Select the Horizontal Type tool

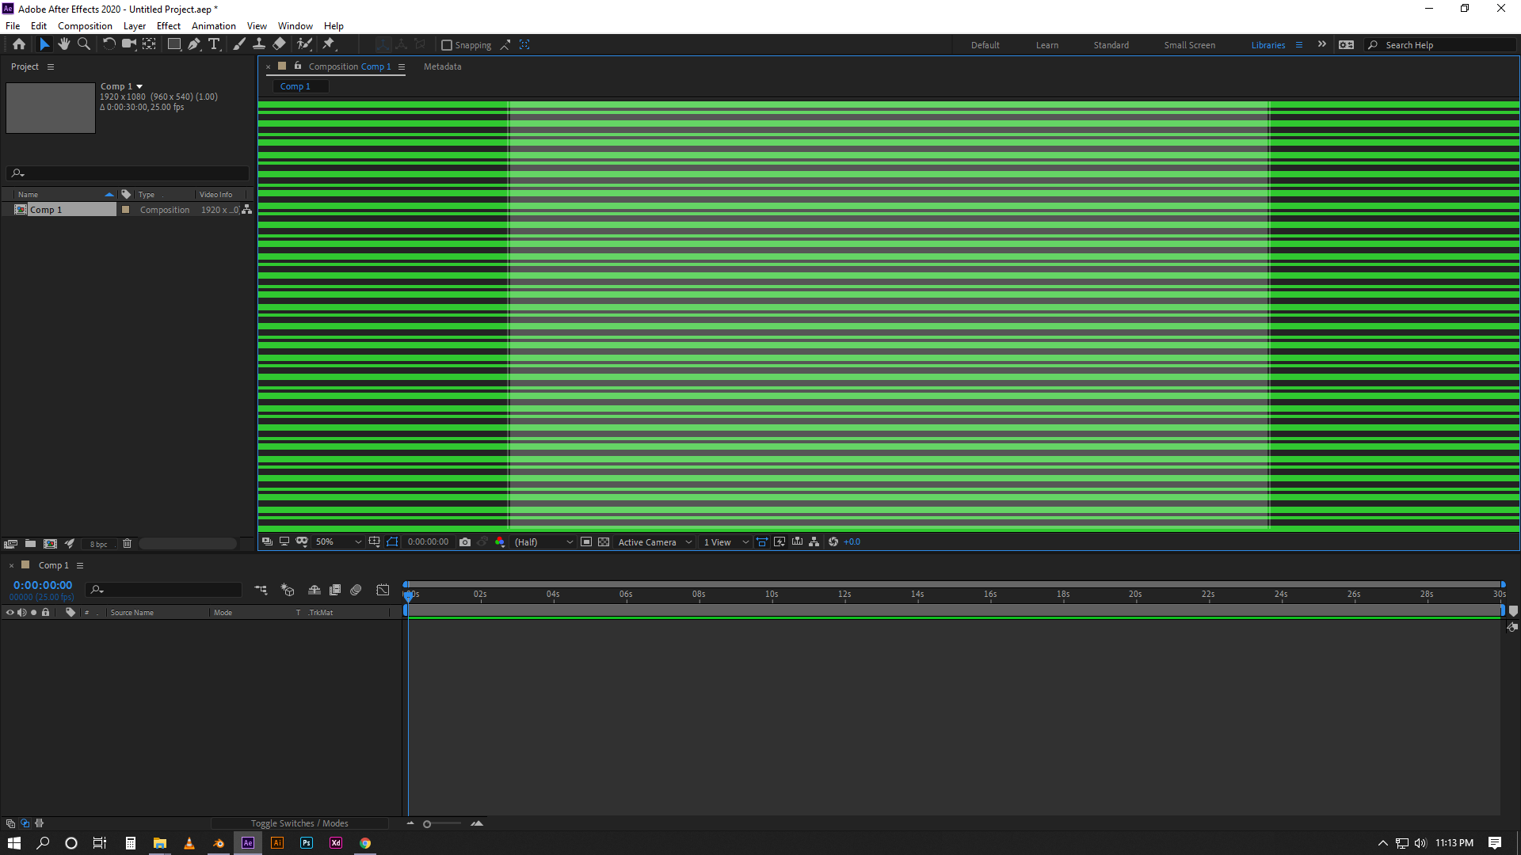click(214, 44)
